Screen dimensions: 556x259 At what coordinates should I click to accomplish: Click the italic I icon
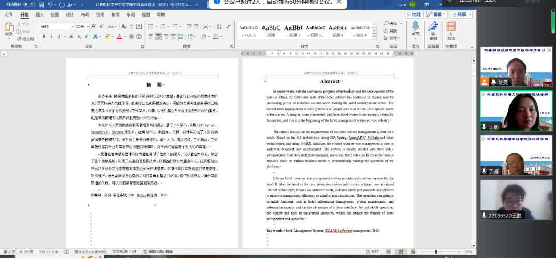tap(52, 36)
